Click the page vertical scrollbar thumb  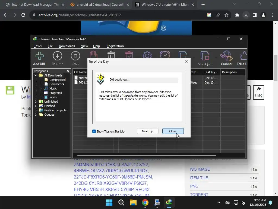[x=276, y=67]
